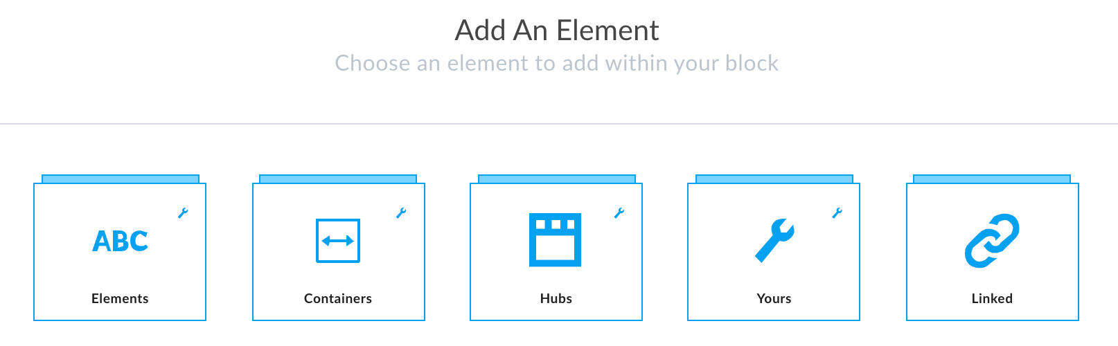Click the small wrench on Containers card
The height and width of the screenshot is (346, 1118).
401,213
